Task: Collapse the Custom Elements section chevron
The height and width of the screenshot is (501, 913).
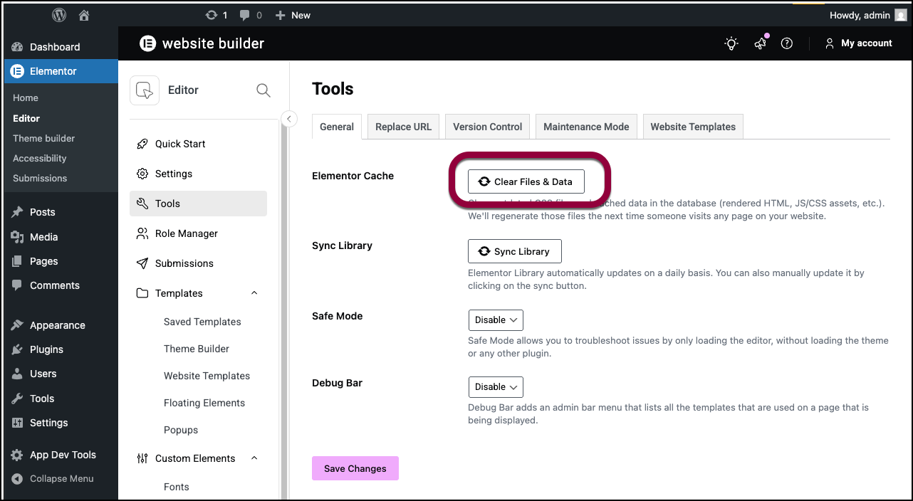Action: tap(254, 458)
